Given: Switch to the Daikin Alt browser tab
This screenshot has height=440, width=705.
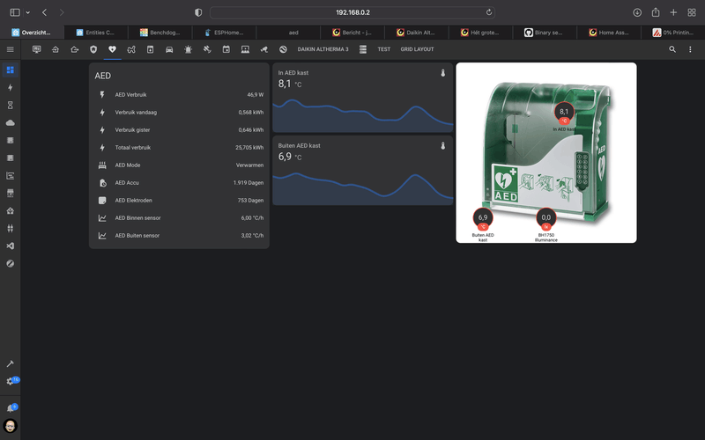Looking at the screenshot, I should point(416,33).
